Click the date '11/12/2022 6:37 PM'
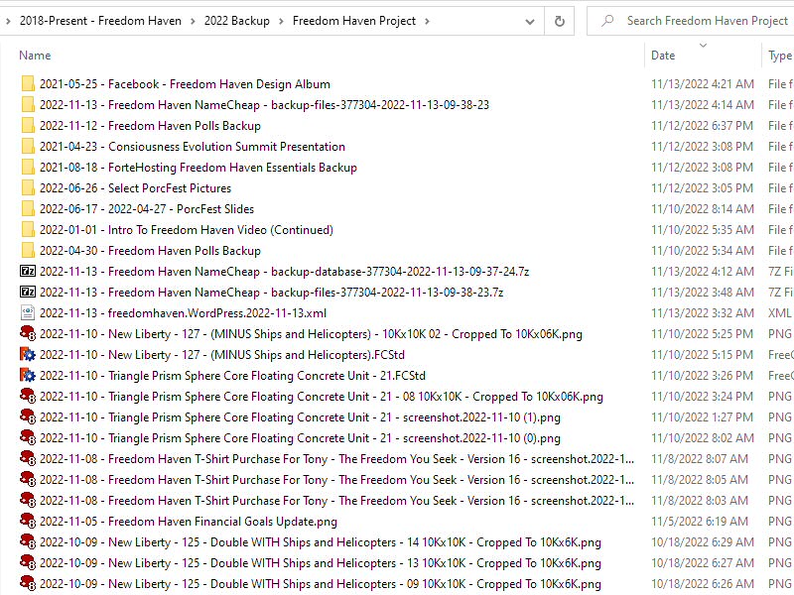The width and height of the screenshot is (794, 595). click(x=703, y=126)
